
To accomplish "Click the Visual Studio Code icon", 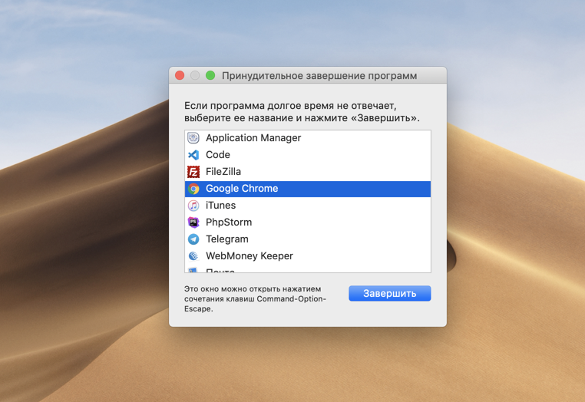I will [x=193, y=155].
